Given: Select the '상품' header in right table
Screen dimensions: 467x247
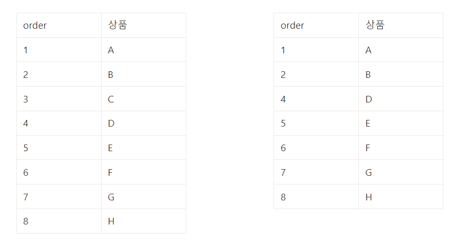Looking at the screenshot, I should click(x=401, y=25).
